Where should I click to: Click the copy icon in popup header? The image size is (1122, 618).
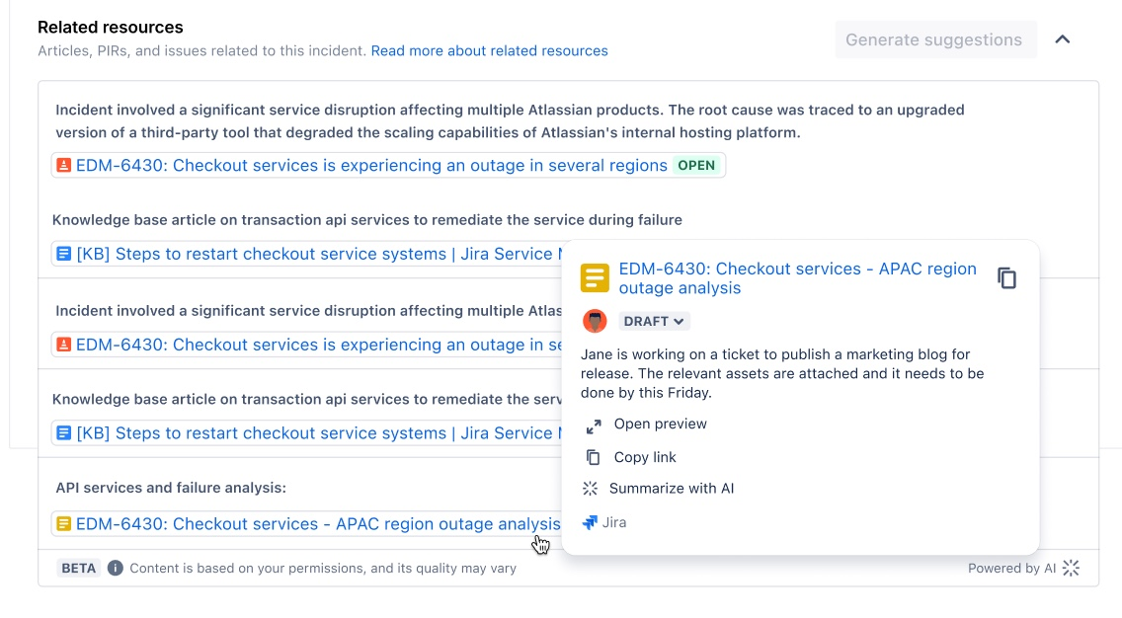(x=1006, y=278)
